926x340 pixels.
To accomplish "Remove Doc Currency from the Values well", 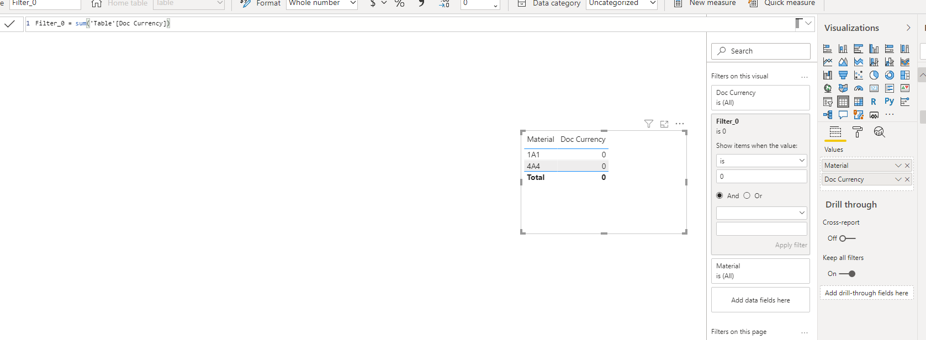I will coord(907,179).
